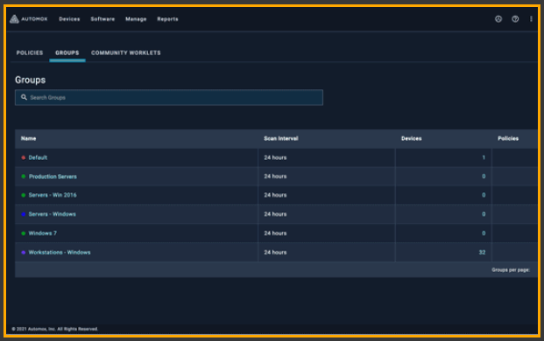544x341 pixels.
Task: Click the blue dot beside Servers - Windows
Action: [24, 214]
